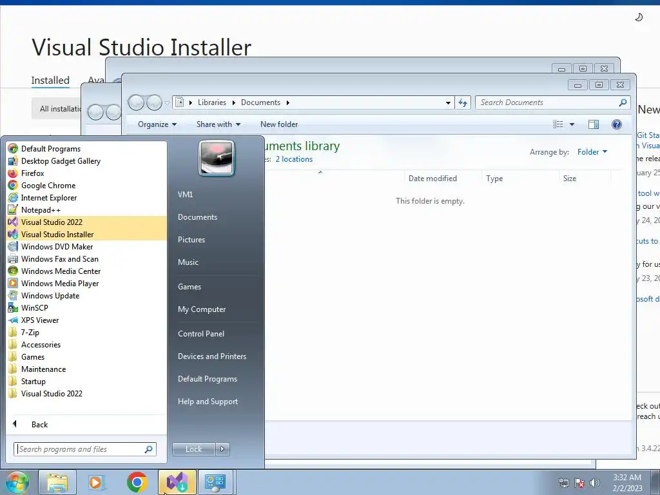Open Control Panel
Viewport: 660px width, 495px height.
coord(215,333)
